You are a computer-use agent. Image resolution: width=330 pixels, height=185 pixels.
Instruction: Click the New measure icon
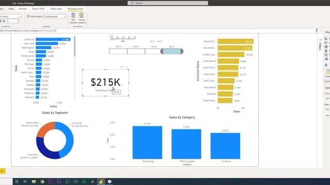coord(73,15)
